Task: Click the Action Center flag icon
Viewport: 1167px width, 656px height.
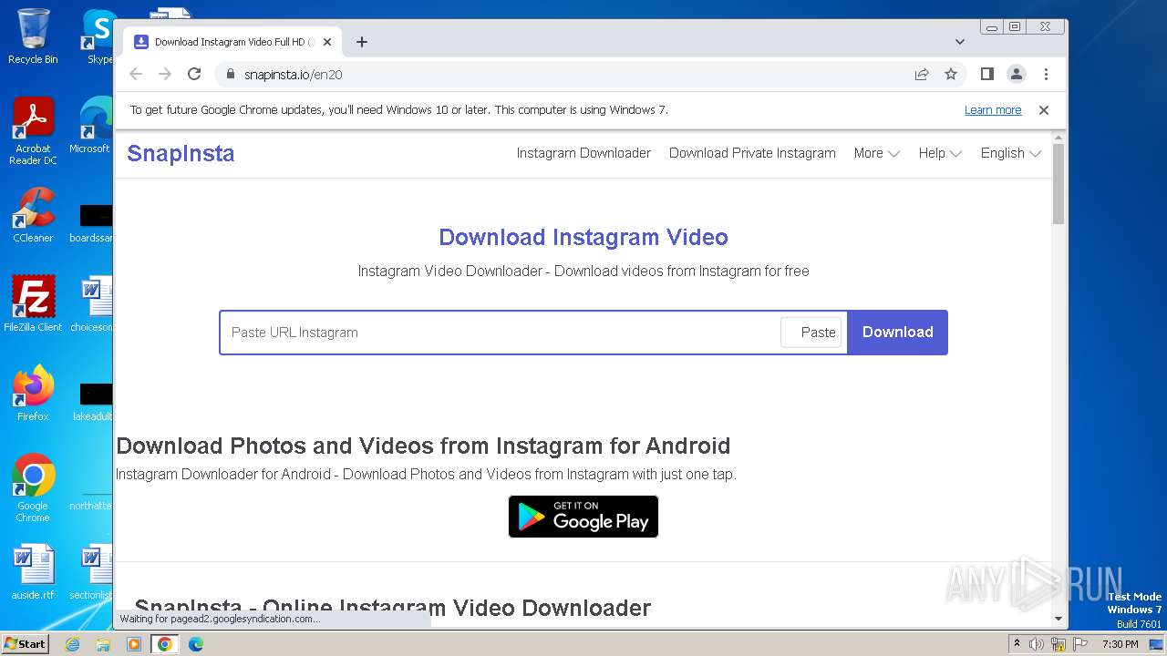Action: coord(1079,644)
